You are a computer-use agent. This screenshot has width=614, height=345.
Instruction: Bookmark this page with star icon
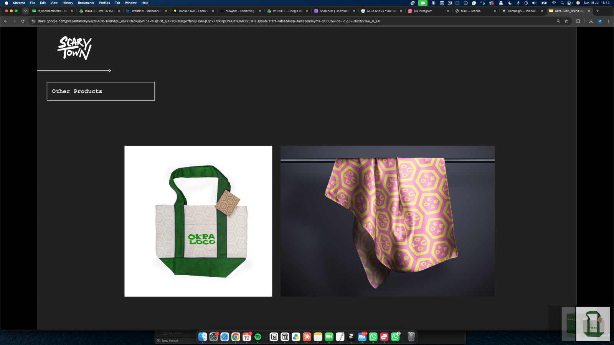(566, 21)
